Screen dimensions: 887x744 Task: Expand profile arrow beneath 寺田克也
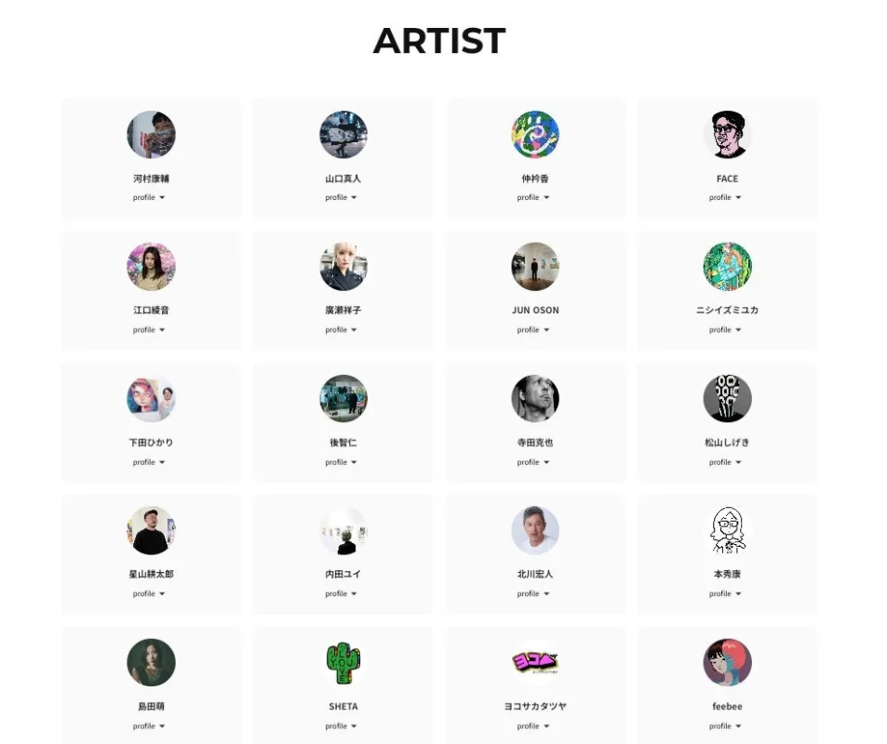pyautogui.click(x=533, y=462)
